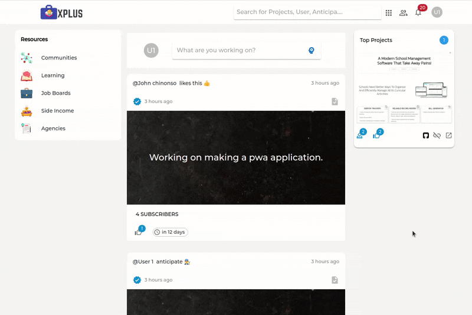Click the Top Projects count badge
The height and width of the screenshot is (315, 472).
pos(444,40)
